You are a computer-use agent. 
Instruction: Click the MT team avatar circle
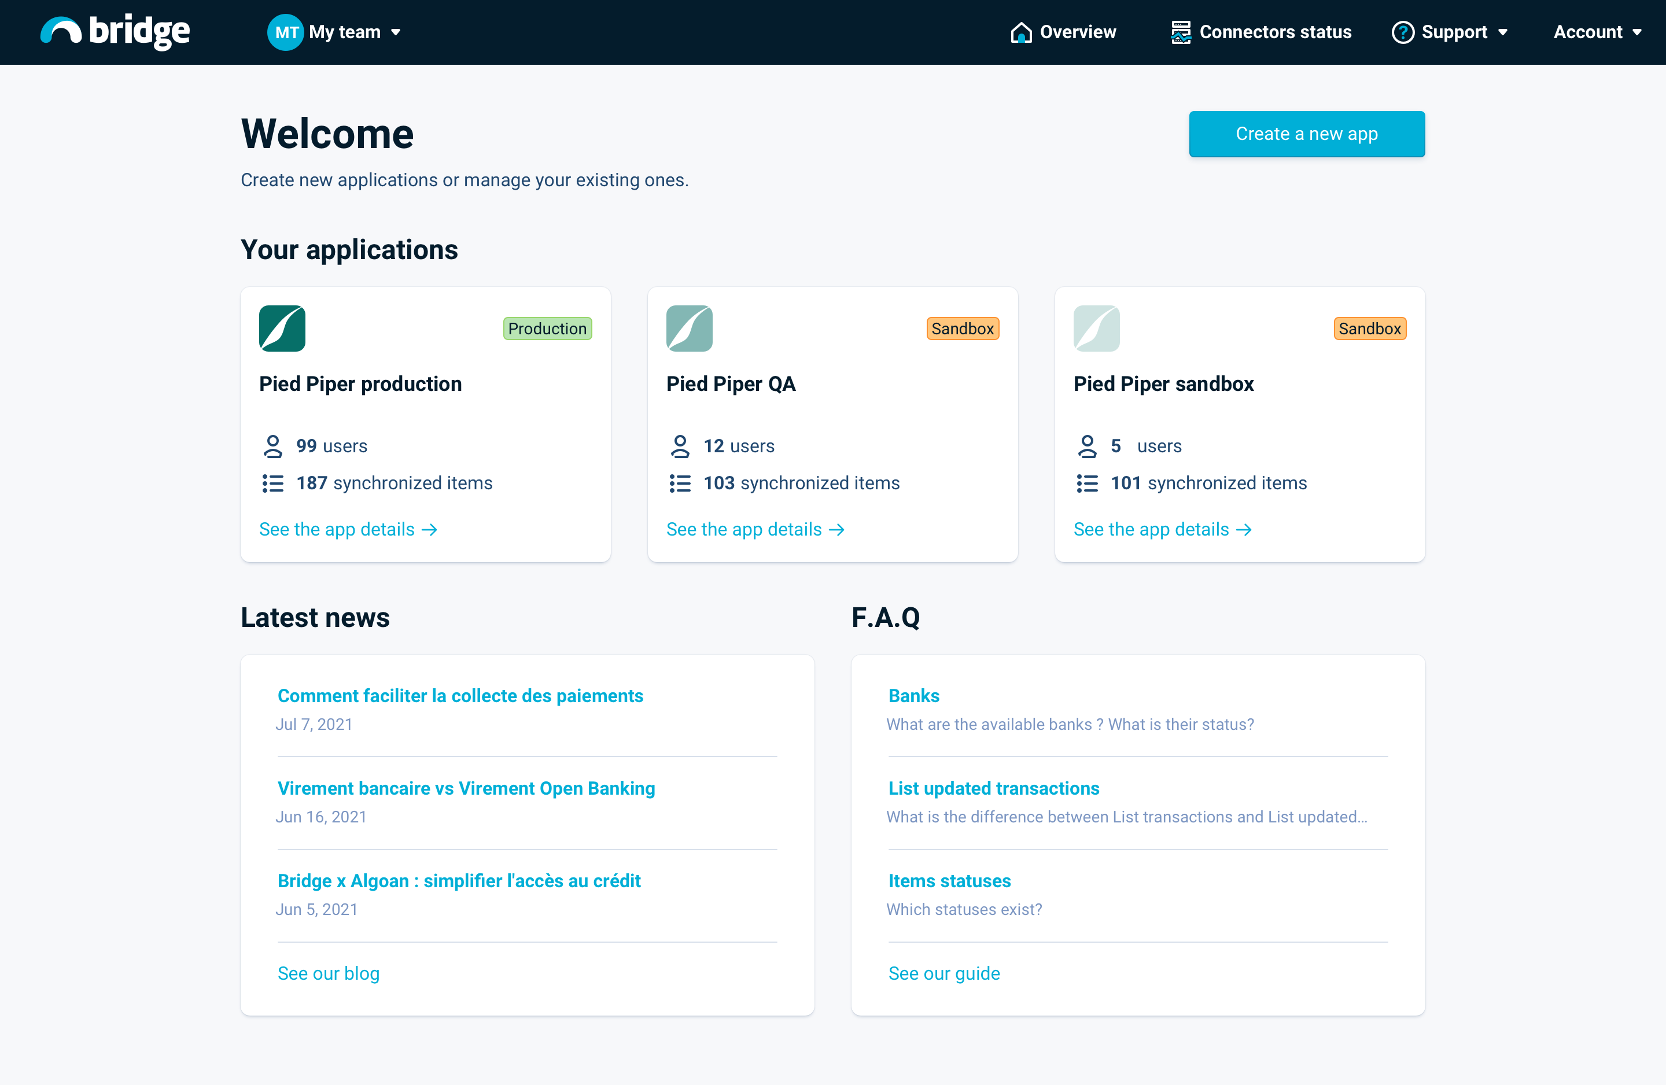[285, 32]
